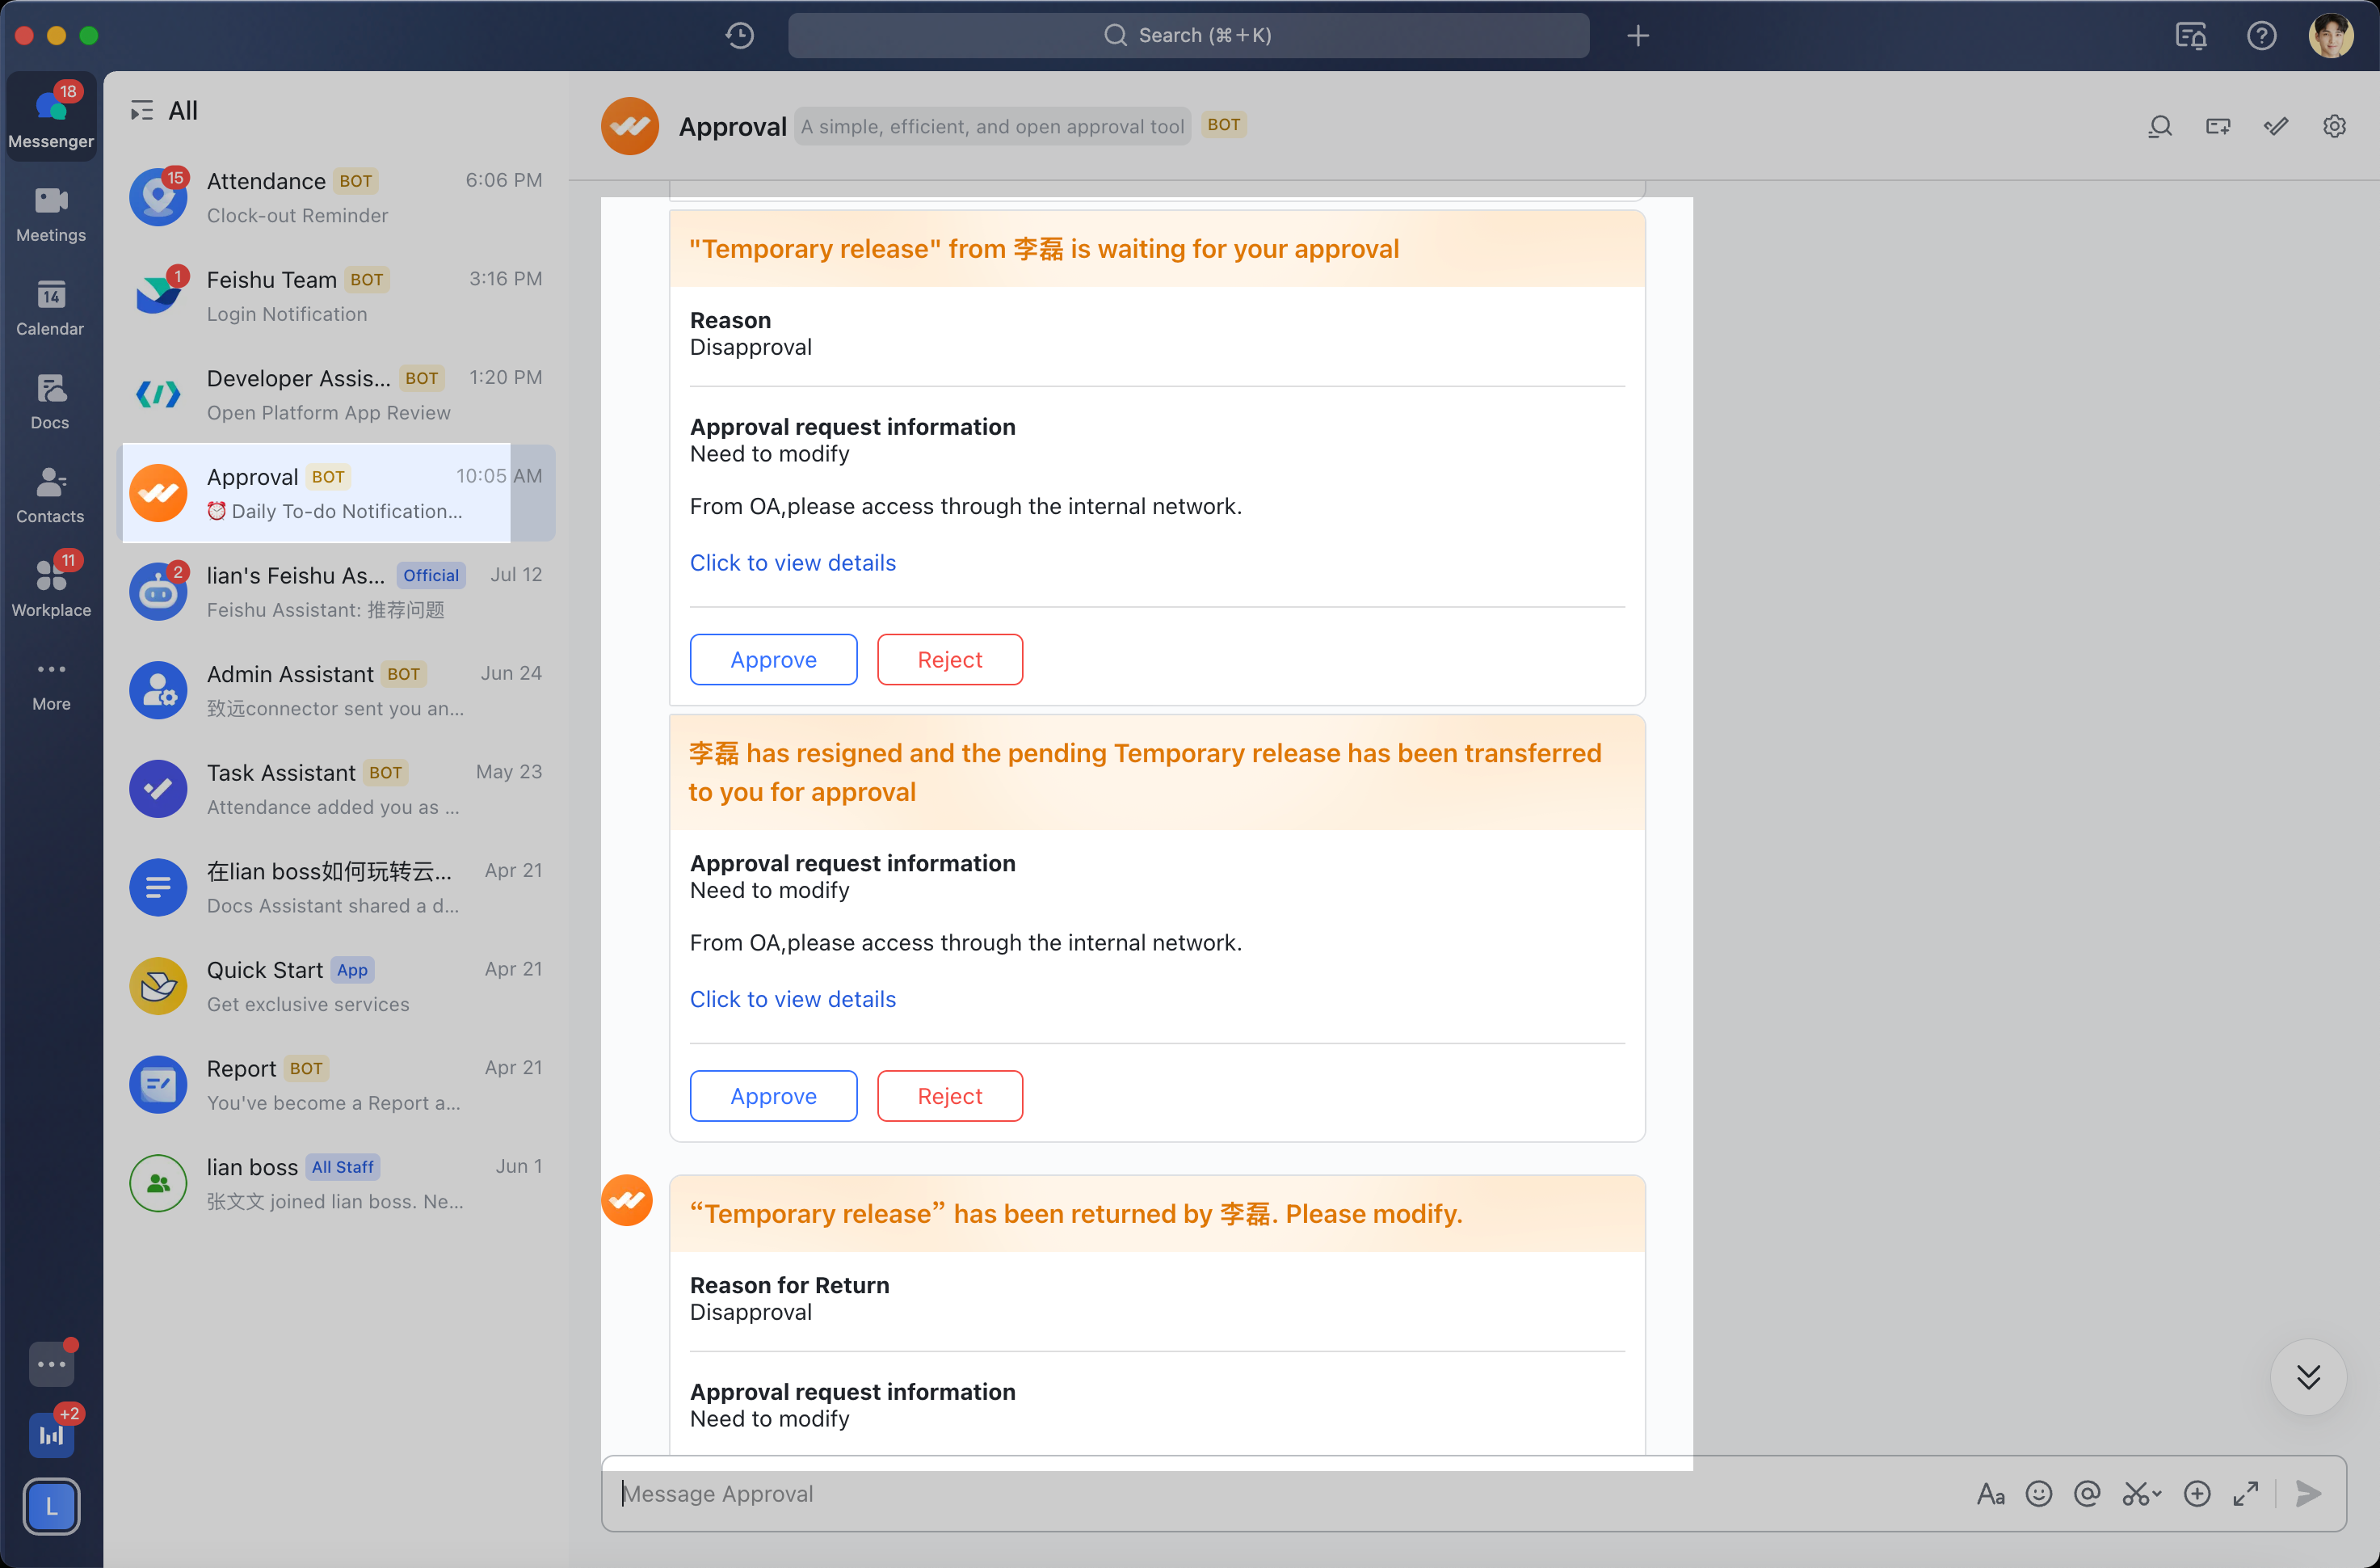This screenshot has height=1568, width=2380.
Task: Click the mark-done checkmark icon in header
Action: point(2276,126)
